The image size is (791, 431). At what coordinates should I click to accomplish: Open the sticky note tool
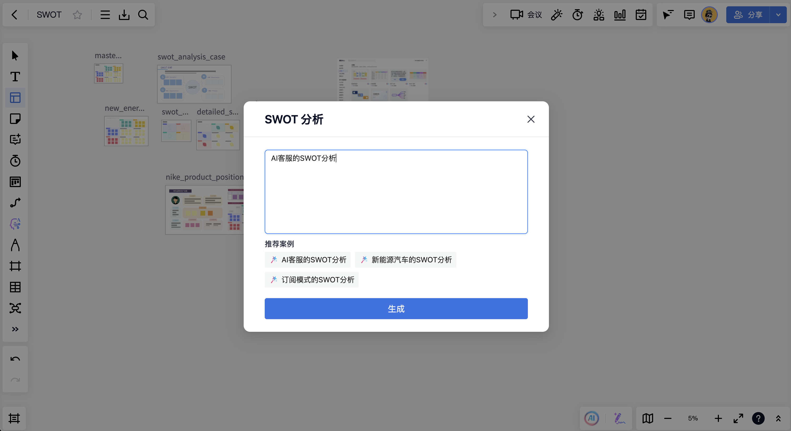tap(15, 119)
